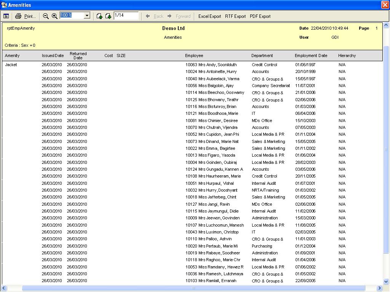Screen dimensions: 390x292
Task: Click the Back arrow icon
Action: click(x=148, y=16)
